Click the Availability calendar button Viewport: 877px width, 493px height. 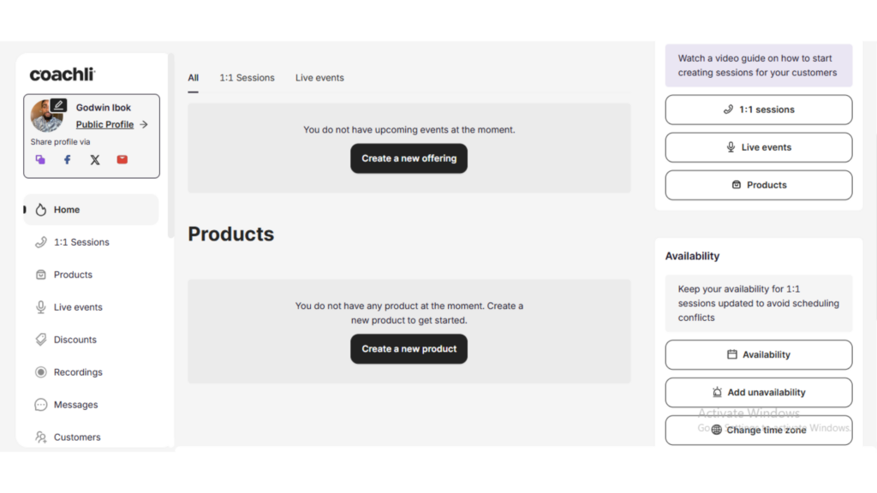tap(759, 355)
